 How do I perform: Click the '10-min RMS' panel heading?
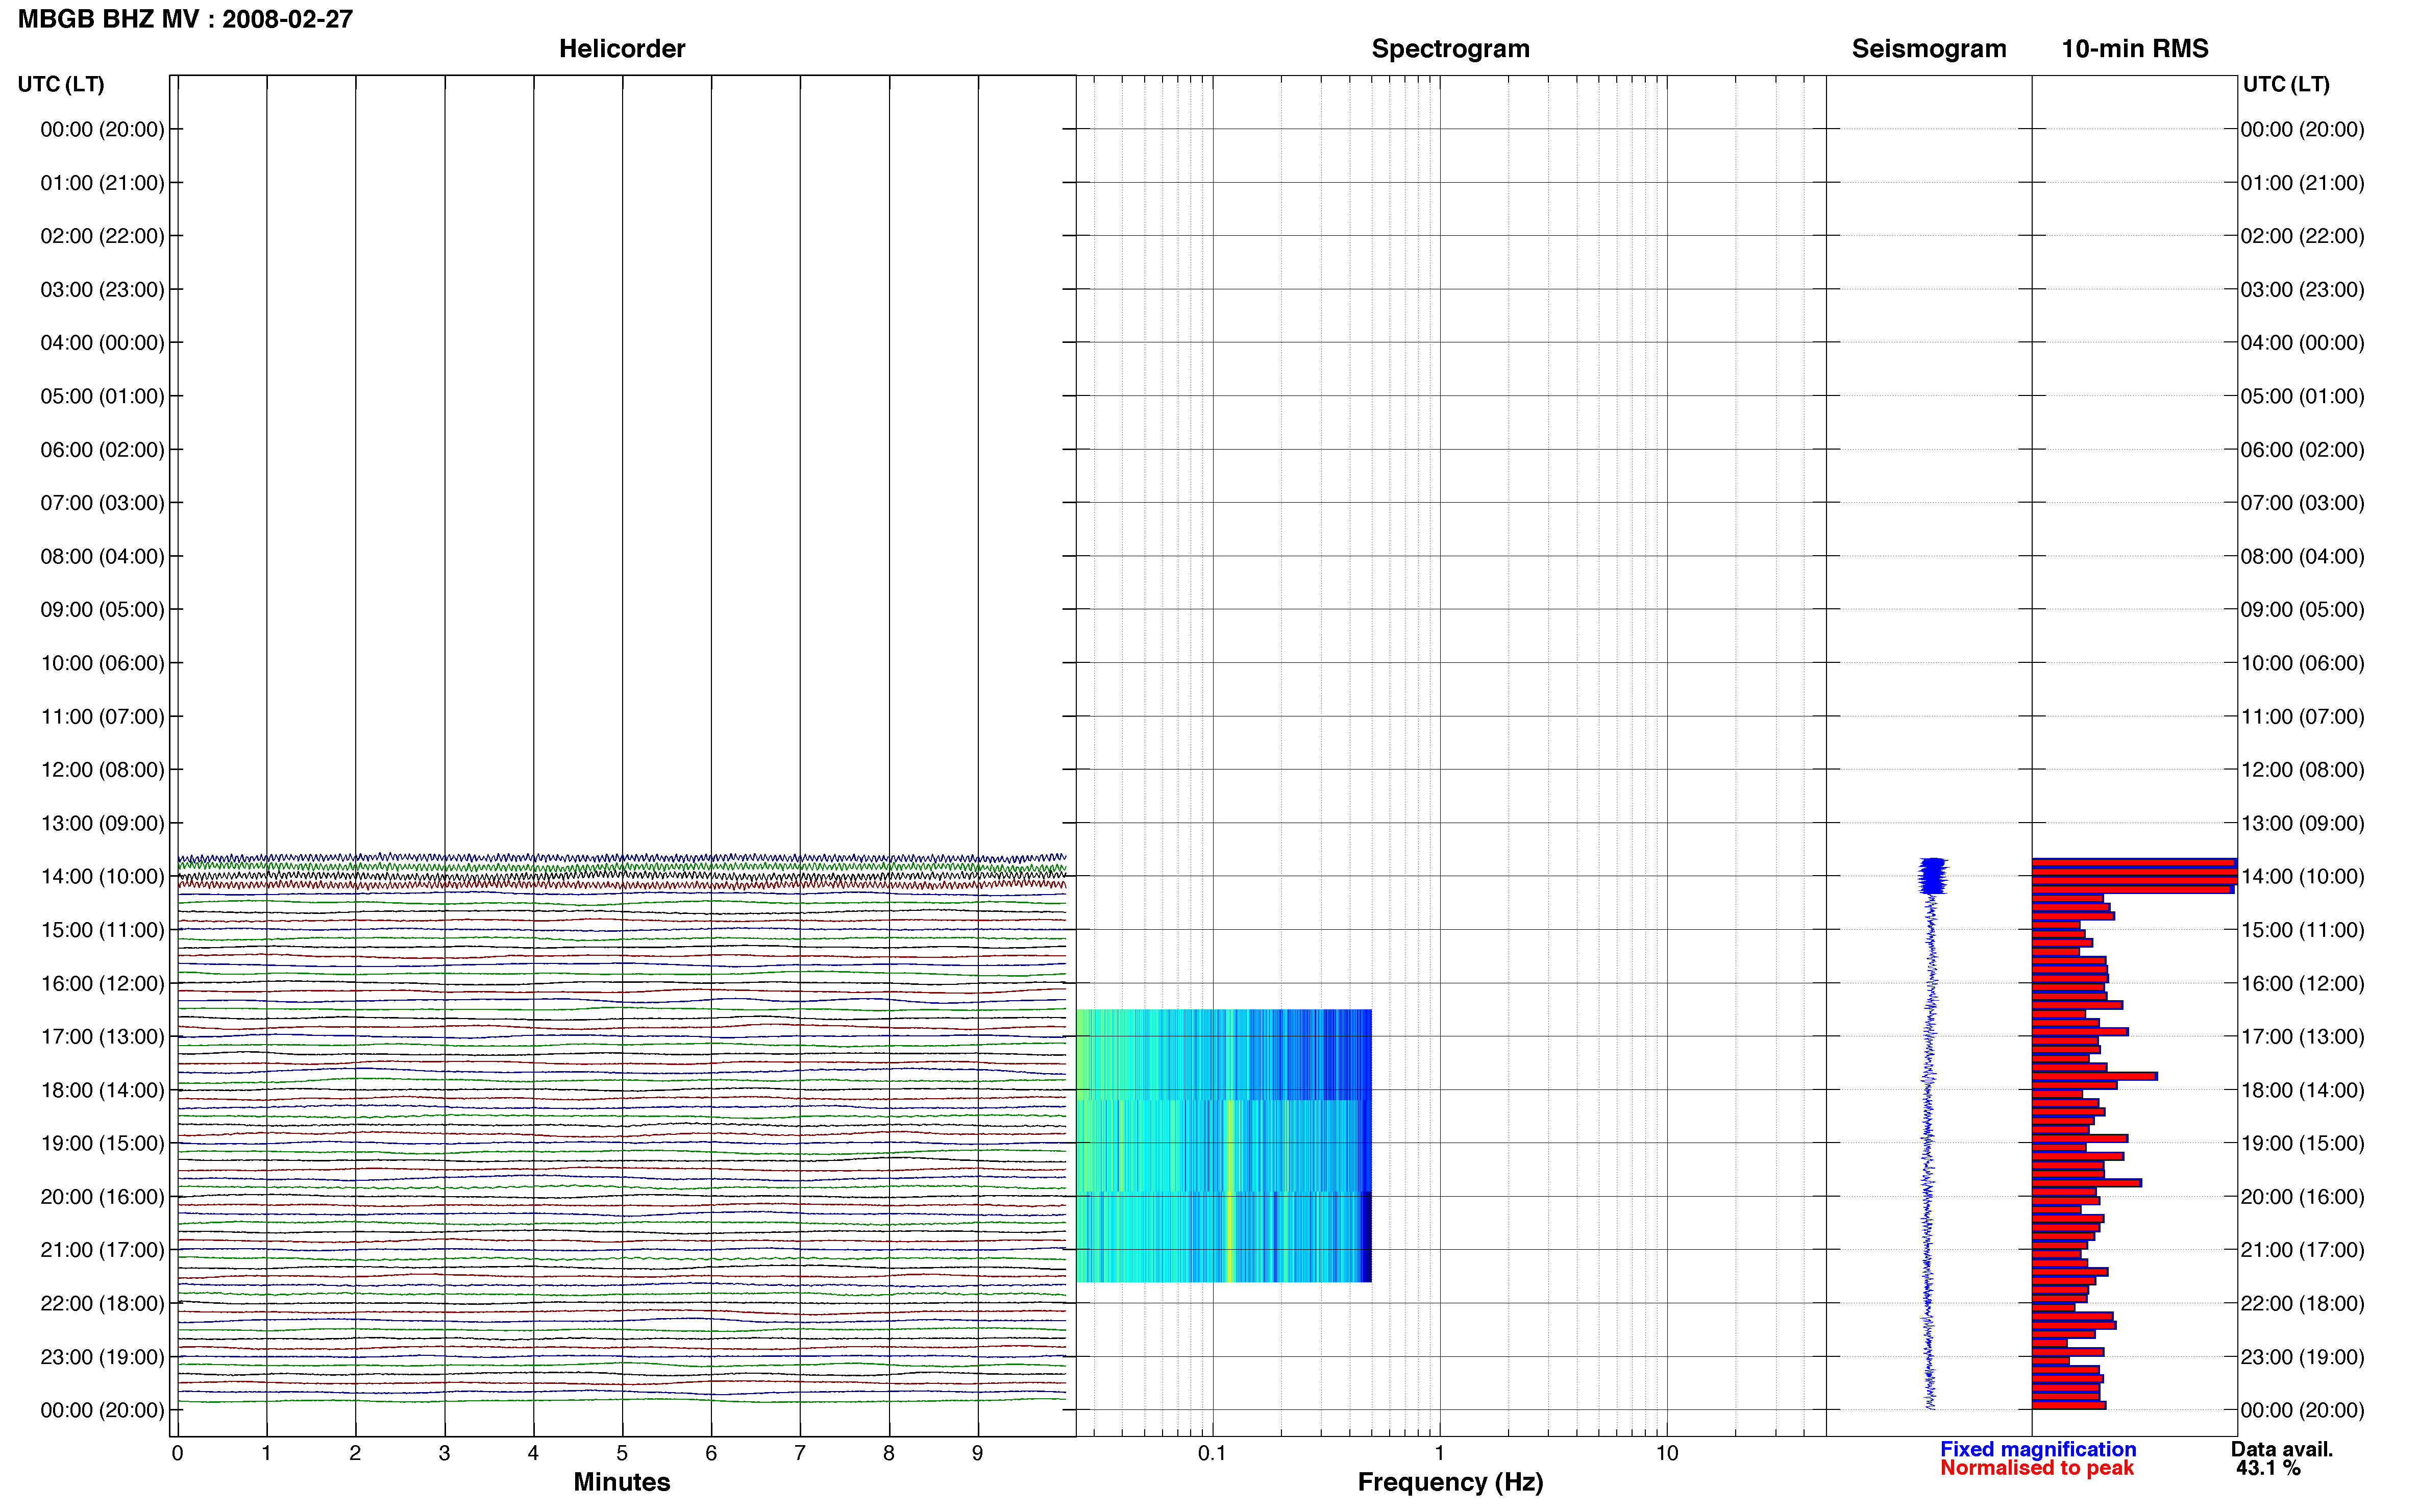[2135, 49]
